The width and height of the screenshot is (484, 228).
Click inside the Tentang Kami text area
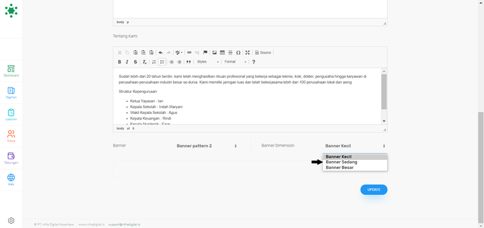pyautogui.click(x=247, y=96)
